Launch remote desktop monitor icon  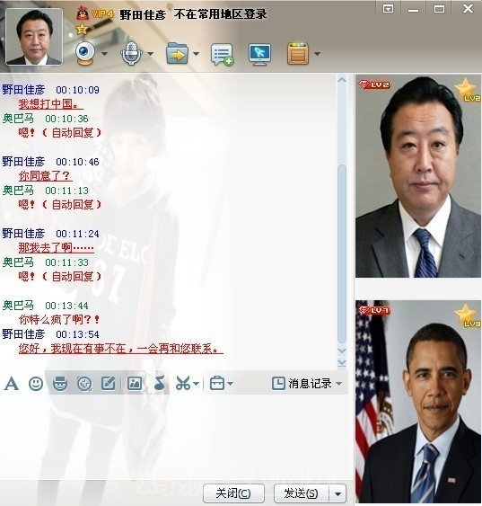pyautogui.click(x=259, y=54)
